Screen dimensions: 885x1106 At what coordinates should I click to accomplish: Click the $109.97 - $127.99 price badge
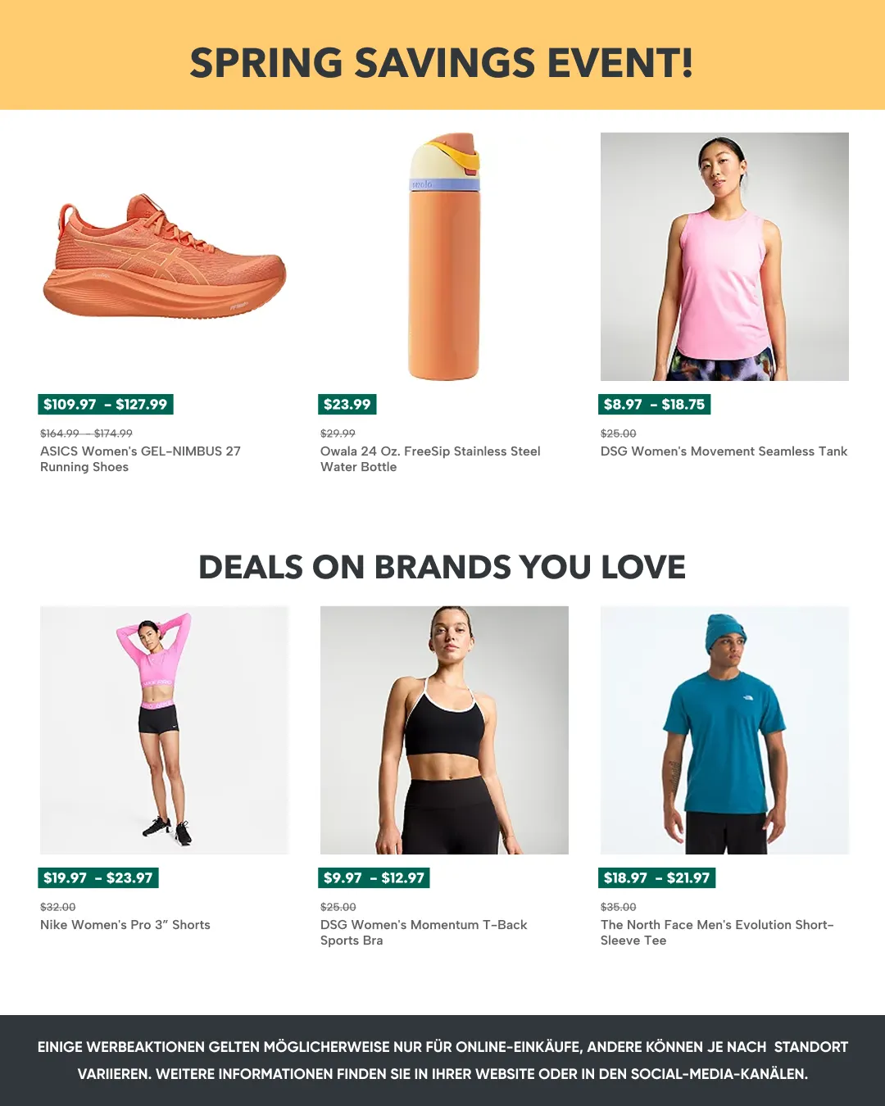106,404
